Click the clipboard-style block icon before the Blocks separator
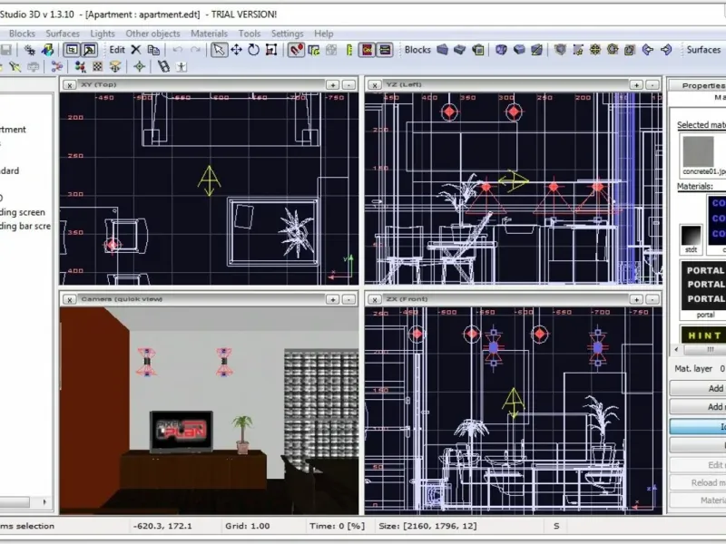 click(x=479, y=50)
